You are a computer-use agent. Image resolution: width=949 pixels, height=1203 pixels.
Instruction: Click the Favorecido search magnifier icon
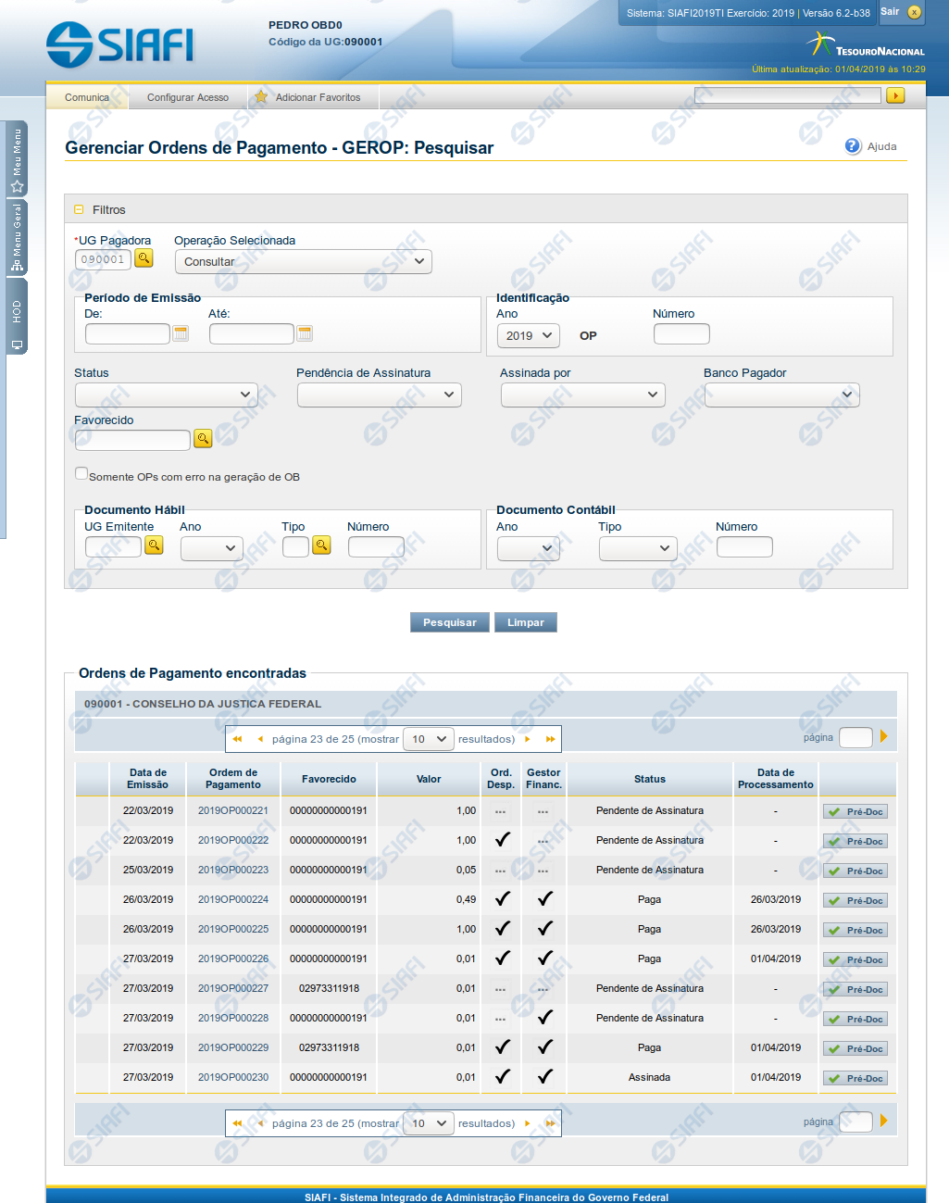[203, 439]
